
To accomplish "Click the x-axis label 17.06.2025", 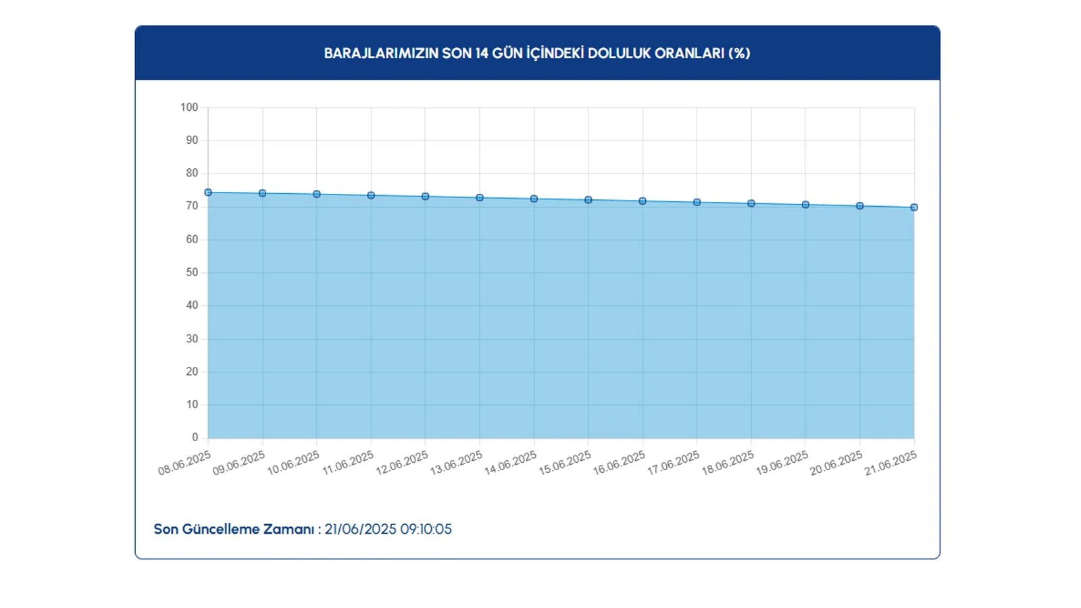I will point(674,463).
